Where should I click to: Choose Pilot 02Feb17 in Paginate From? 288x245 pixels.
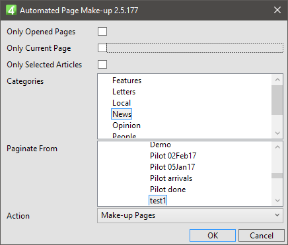(173, 156)
